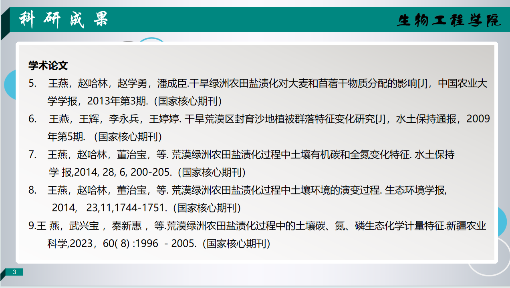Screen dimensions: 510x288
Task: Select 生态环境学报 journal name in reference 8
Action: [x=415, y=190]
